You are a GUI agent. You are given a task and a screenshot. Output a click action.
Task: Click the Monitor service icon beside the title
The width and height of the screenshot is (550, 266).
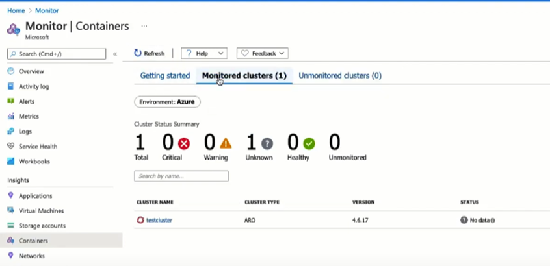[14, 29]
